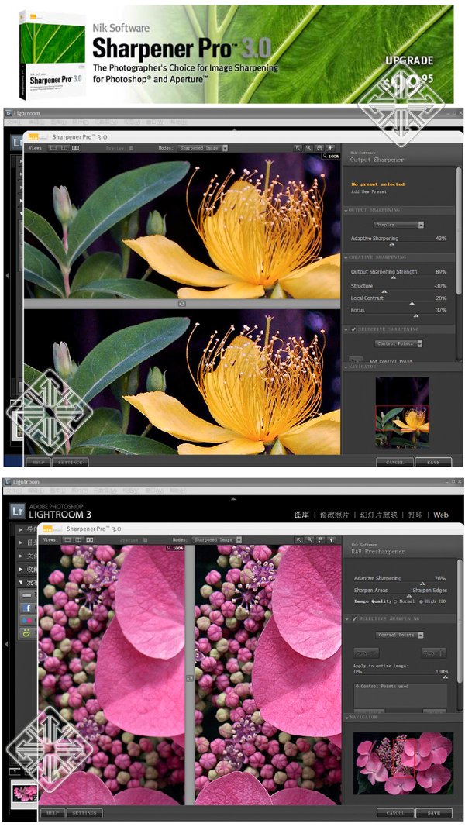Pick the pan hand tool in RAW Presharpener
Image resolution: width=465 pixels, height=837 pixels.
(320, 539)
